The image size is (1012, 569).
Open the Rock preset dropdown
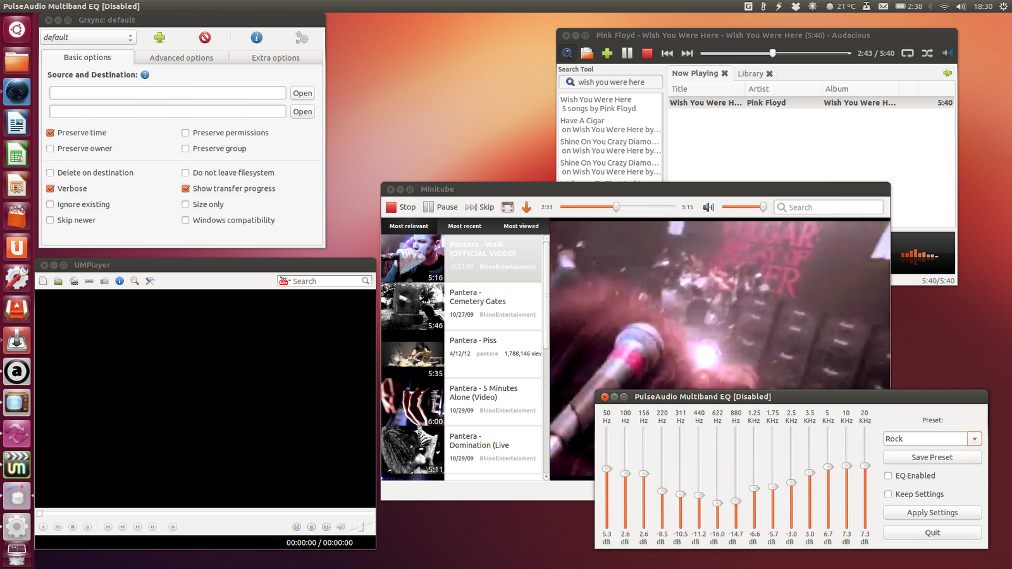click(974, 438)
